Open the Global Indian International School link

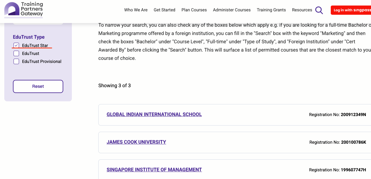click(154, 115)
